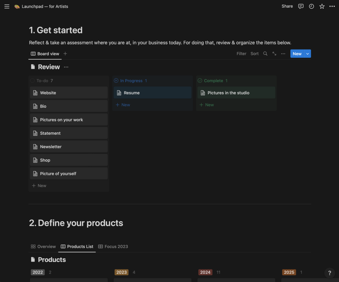Click the orange 2023 group tag
The image size is (339, 282).
121,272
